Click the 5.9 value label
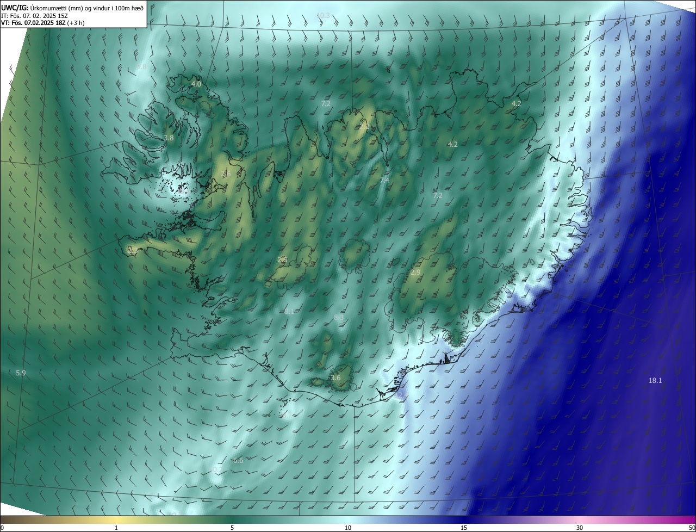 (x=21, y=373)
